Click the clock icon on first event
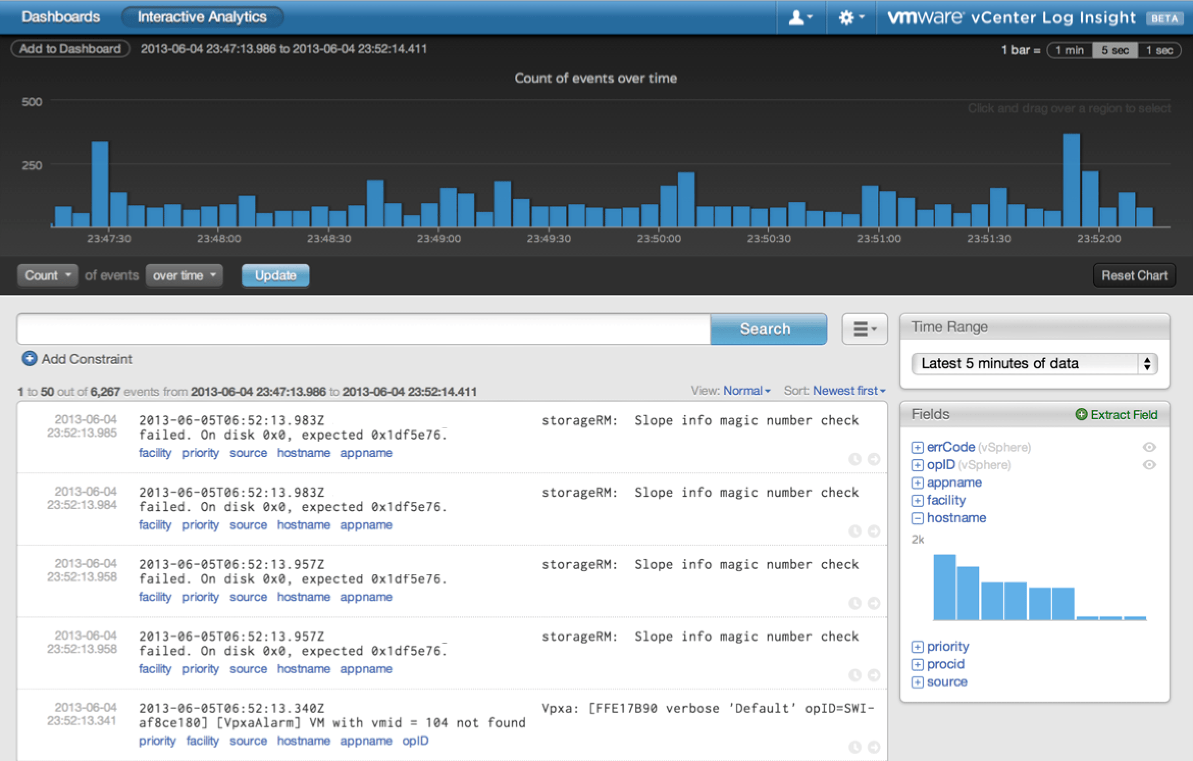The image size is (1193, 761). point(855,459)
